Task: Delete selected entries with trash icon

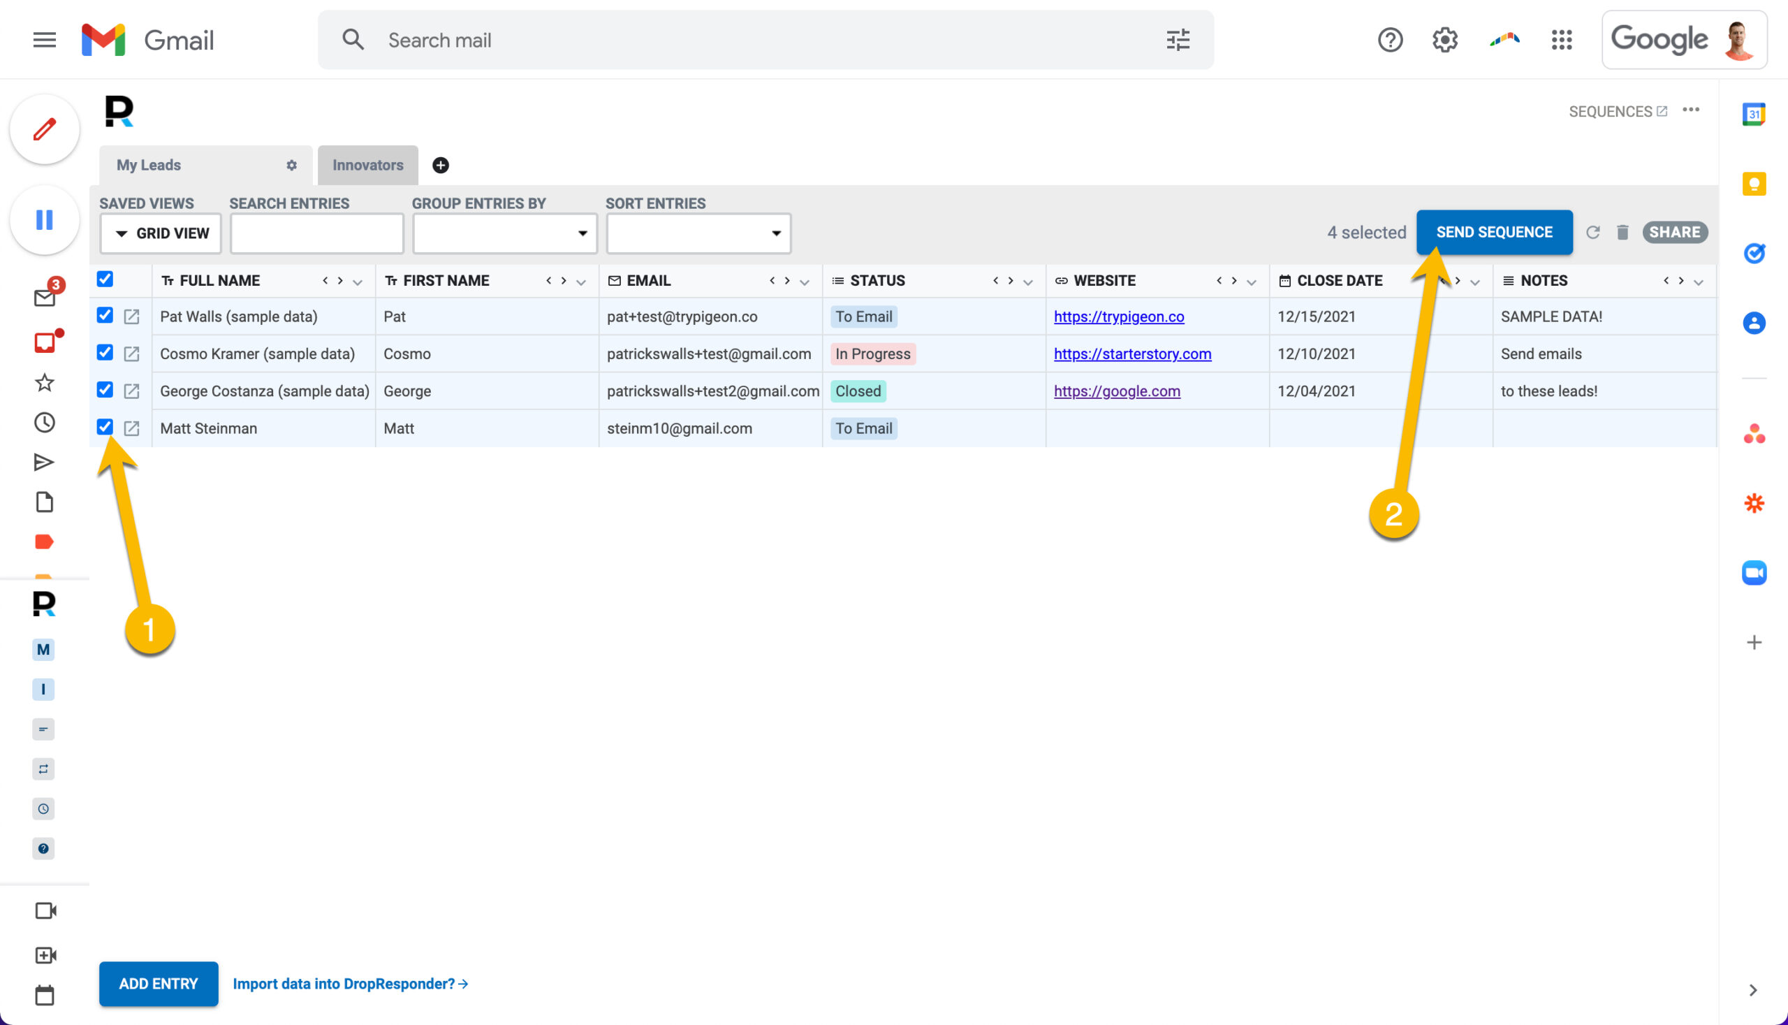Action: pos(1622,232)
